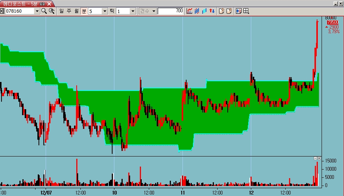Click the link icon in chart tab
Image resolution: width=344 pixels, height=196 pixels.
tap(43, 4)
